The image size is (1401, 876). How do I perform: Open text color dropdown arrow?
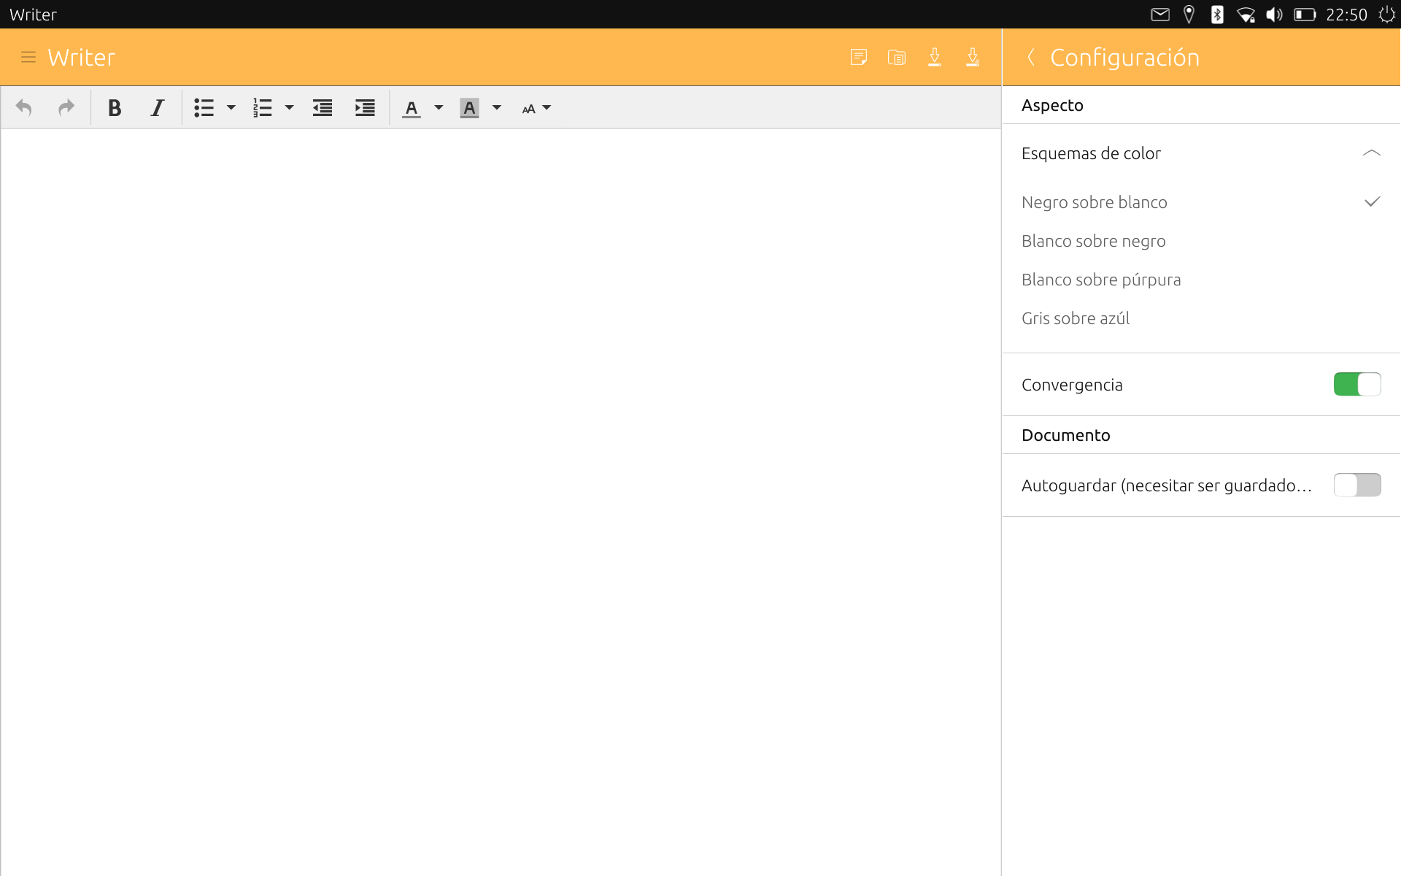pyautogui.click(x=439, y=108)
